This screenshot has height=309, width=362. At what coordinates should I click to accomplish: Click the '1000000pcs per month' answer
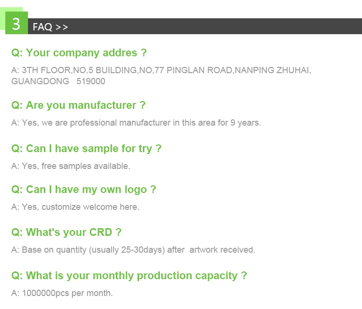(x=62, y=293)
